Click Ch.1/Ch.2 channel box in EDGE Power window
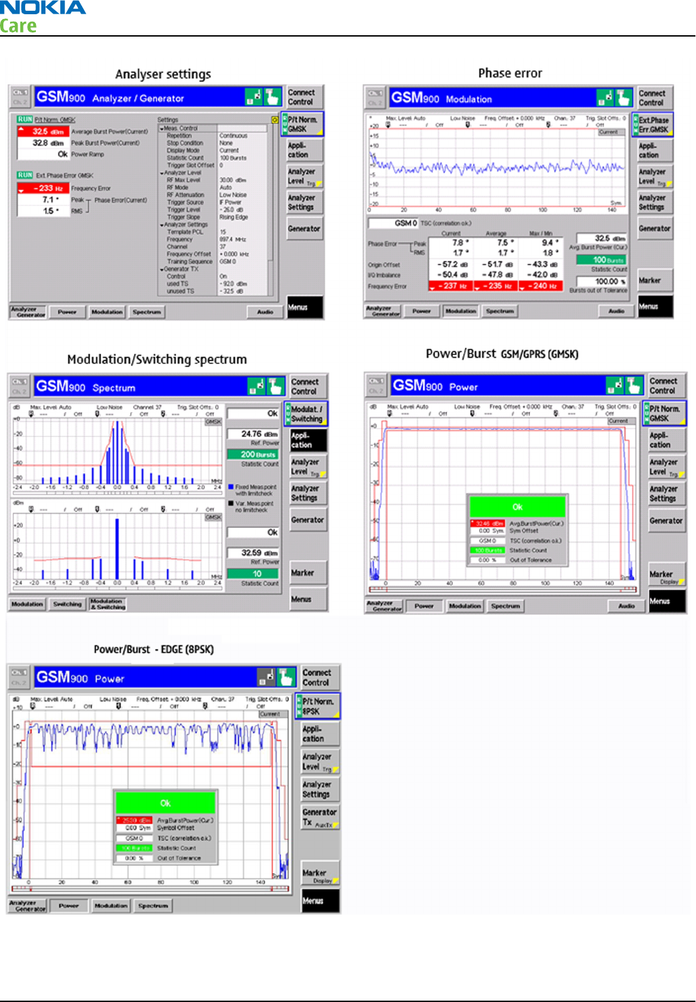This screenshot has height=1002, width=696. (x=20, y=677)
